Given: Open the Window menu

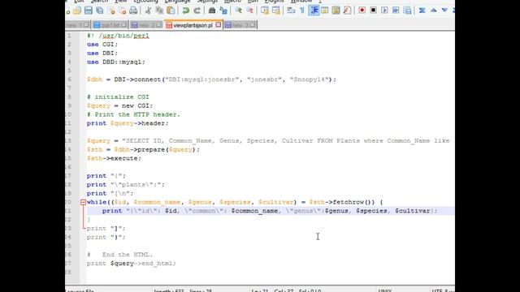Looking at the screenshot, I should (301, 2).
